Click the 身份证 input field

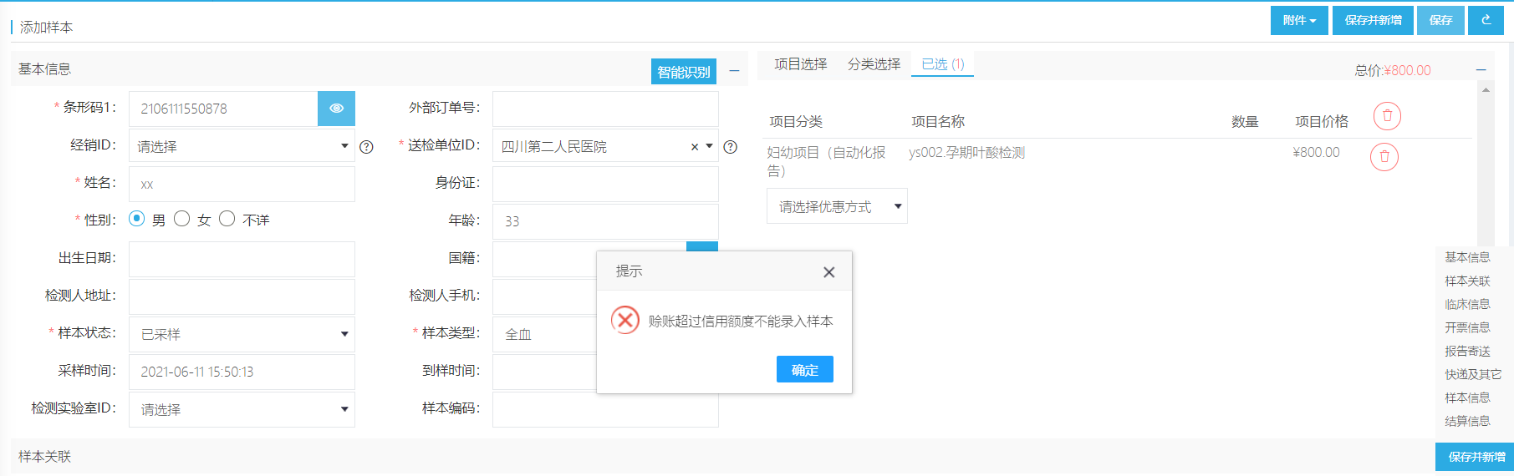click(605, 184)
